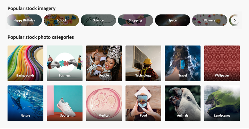Open the Food photo category
The image size is (249, 129).
coord(144,103)
